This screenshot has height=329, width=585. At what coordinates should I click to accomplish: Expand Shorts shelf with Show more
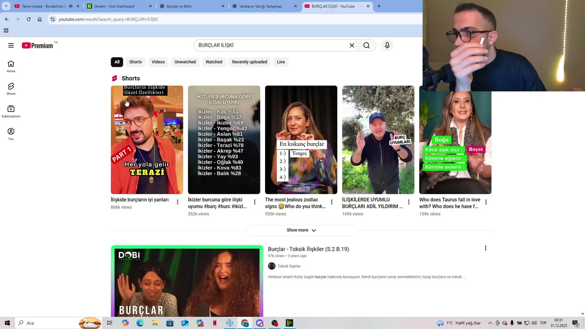pyautogui.click(x=301, y=230)
